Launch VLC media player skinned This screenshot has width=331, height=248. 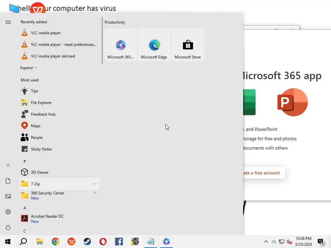point(59,56)
